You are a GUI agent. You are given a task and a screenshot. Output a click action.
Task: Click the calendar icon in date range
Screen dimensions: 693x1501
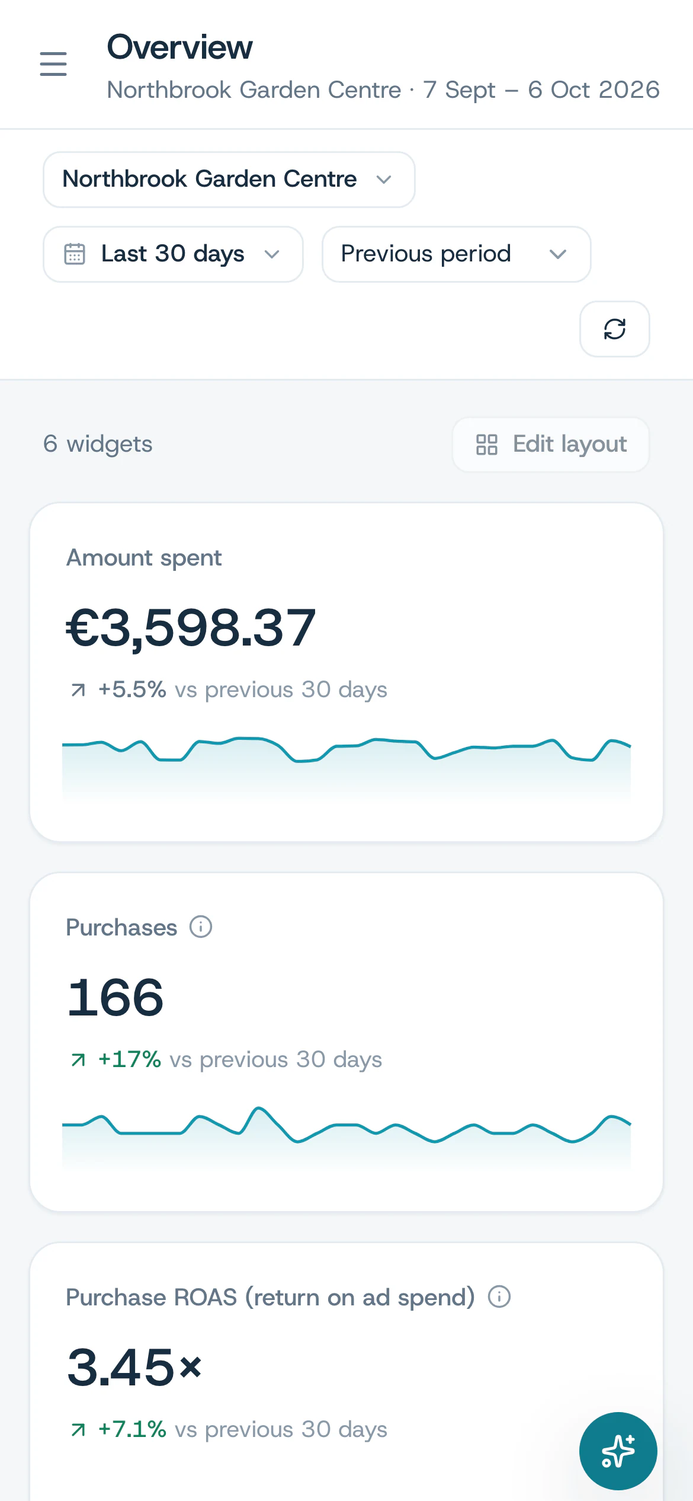[x=75, y=254]
